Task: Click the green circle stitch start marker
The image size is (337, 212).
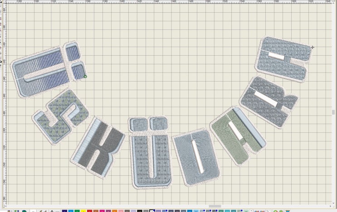Action: pyautogui.click(x=85, y=77)
